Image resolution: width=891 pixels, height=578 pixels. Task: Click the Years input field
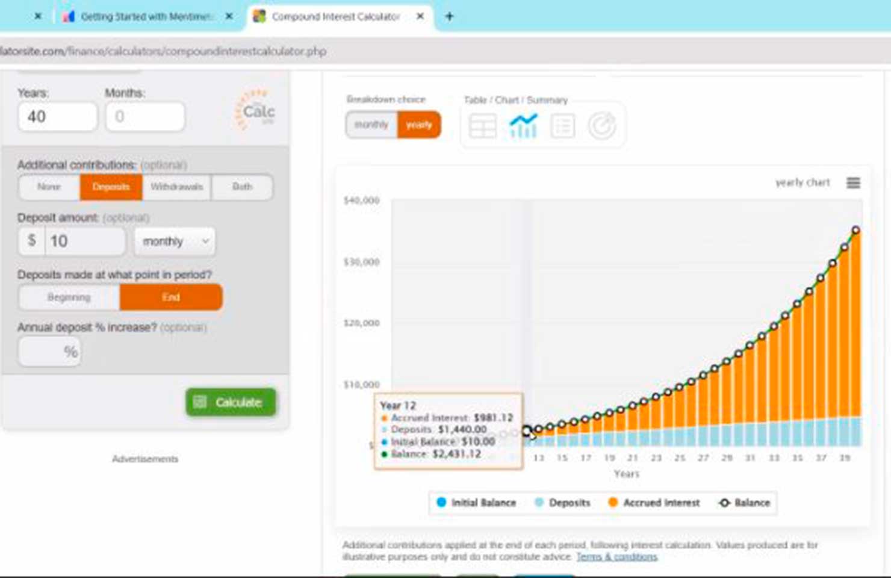click(57, 116)
